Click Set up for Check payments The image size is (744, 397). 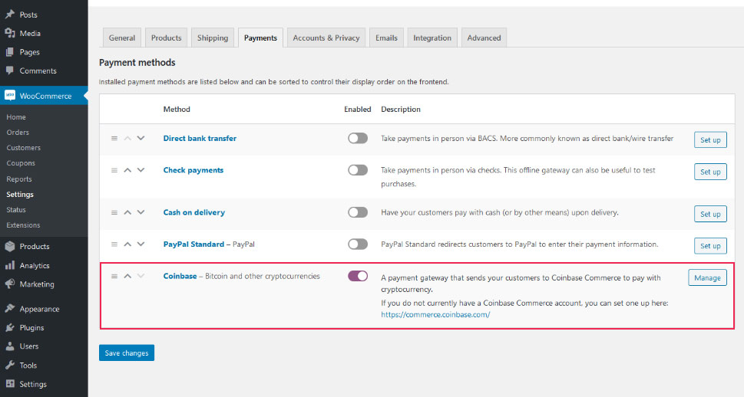[x=710, y=172]
